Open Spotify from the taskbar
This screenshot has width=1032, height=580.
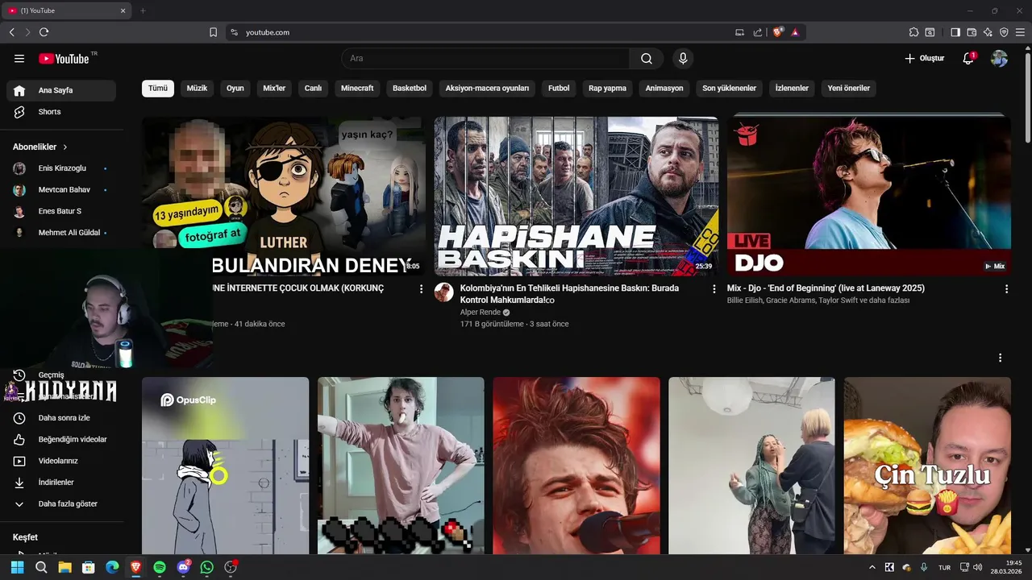point(160,567)
